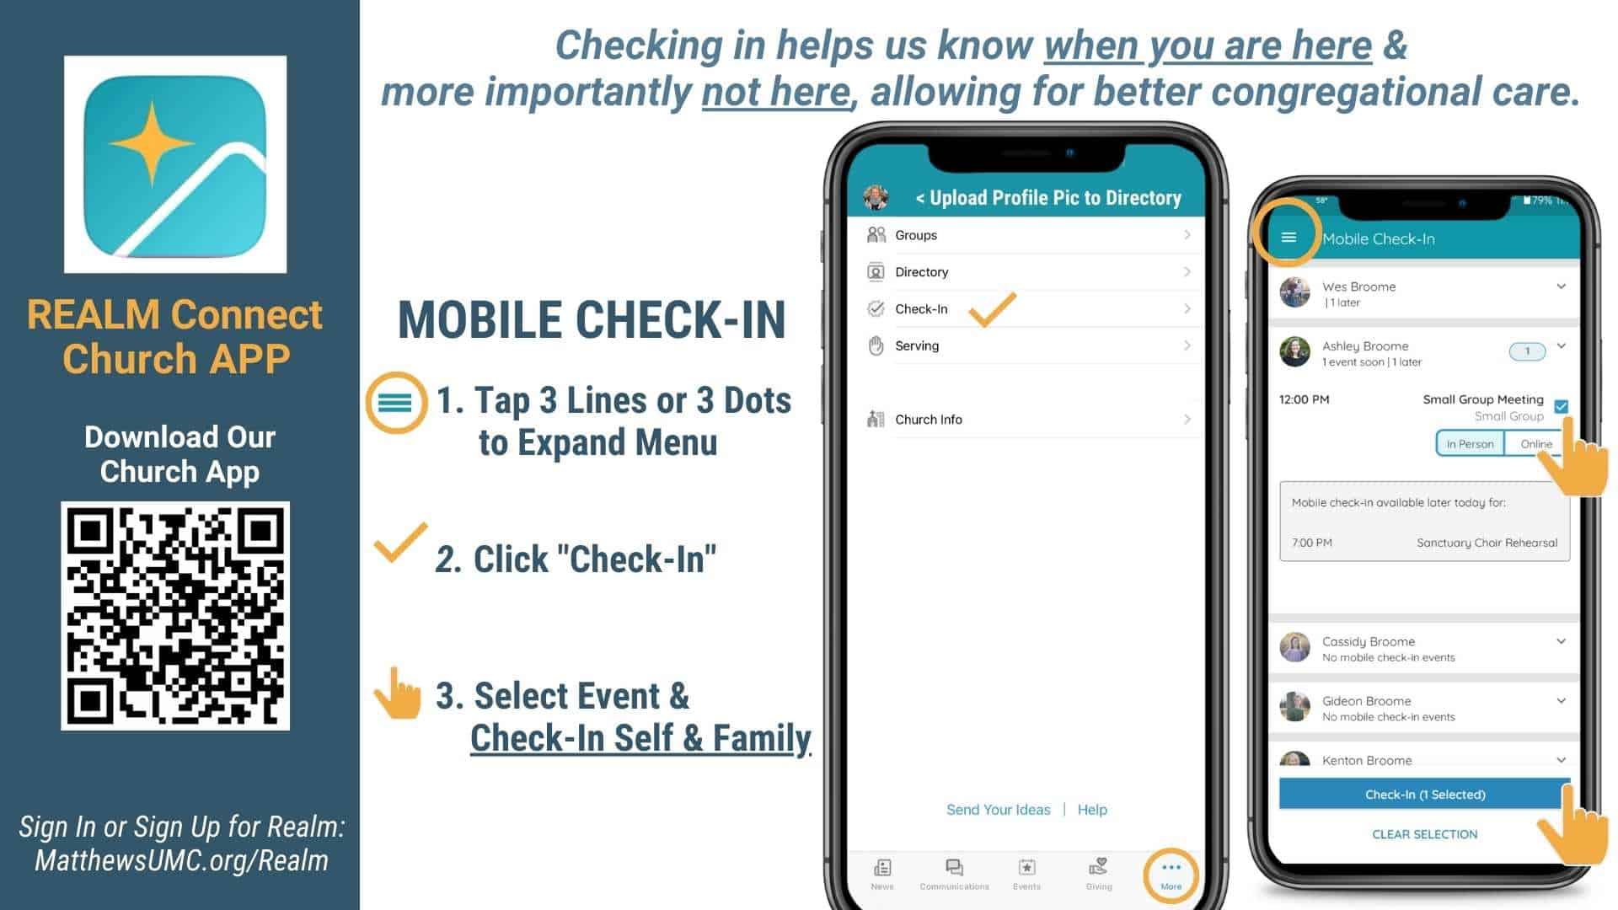The image size is (1618, 910).
Task: Tap the hamburger menu expand icon
Action: point(1289,238)
